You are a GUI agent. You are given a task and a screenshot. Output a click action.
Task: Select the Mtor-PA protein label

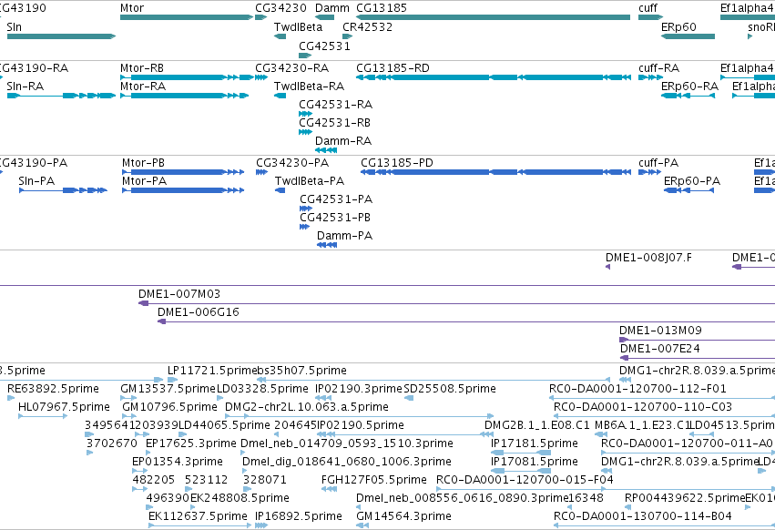[x=144, y=181]
